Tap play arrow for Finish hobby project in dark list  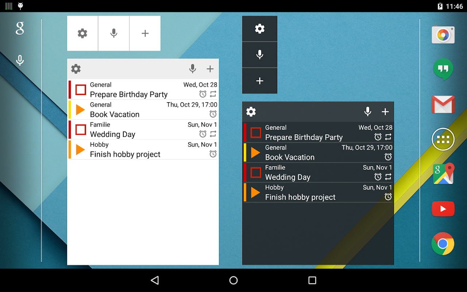[x=255, y=192]
